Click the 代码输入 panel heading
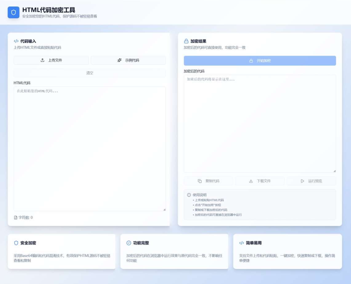The width and height of the screenshot is (351, 284). 28,41
